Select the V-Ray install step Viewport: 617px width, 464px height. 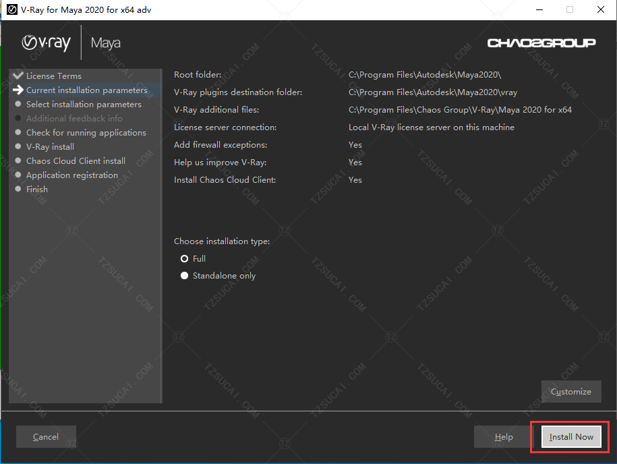click(x=50, y=147)
